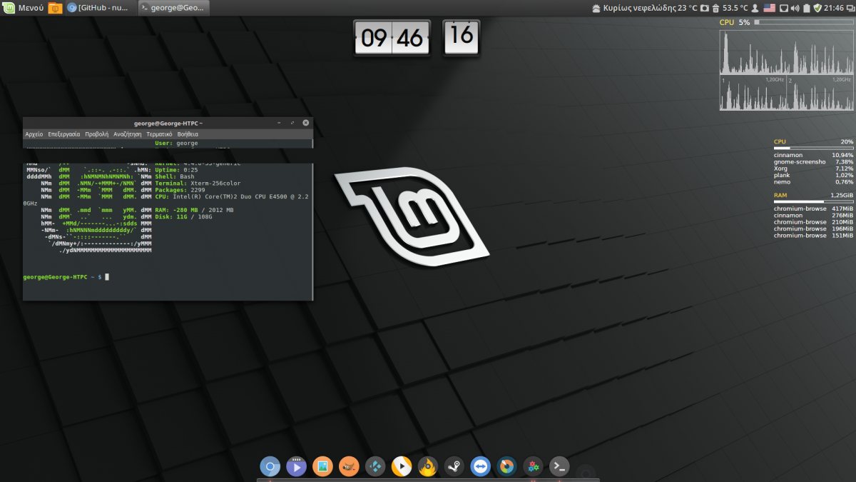Click the terminal title bar george@George-HTPC
Screen dimensions: 856x482
[x=168, y=123]
